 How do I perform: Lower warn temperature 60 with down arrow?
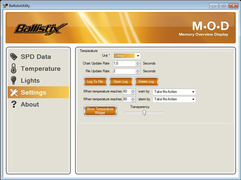click(x=133, y=93)
